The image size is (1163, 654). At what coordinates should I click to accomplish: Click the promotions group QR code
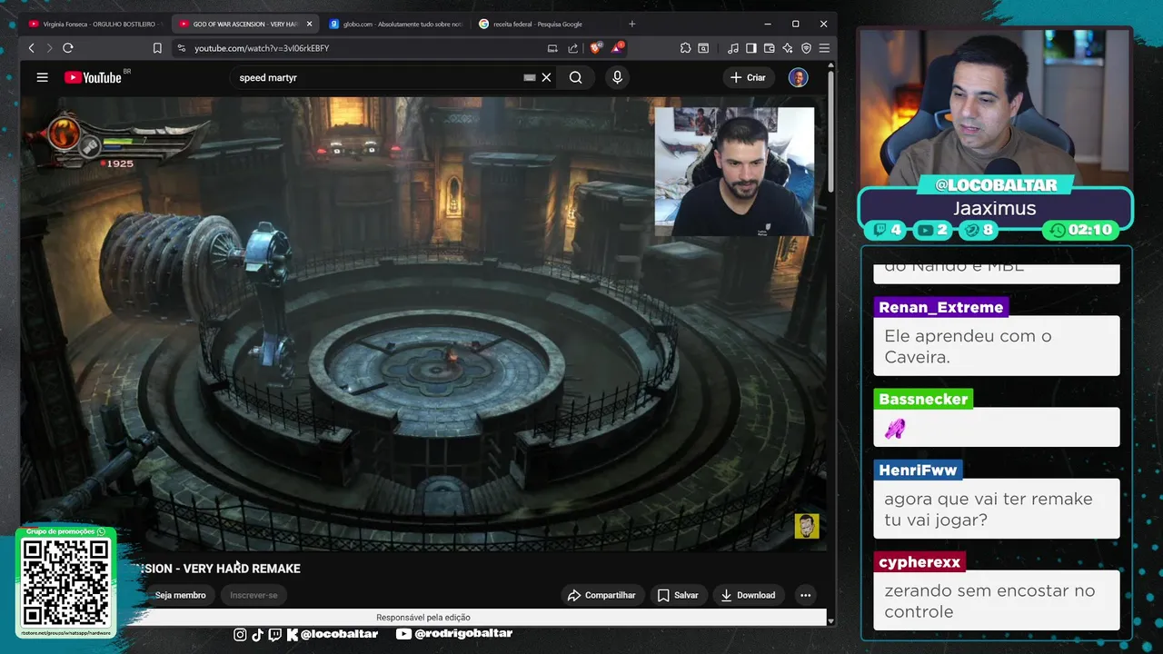(x=65, y=581)
